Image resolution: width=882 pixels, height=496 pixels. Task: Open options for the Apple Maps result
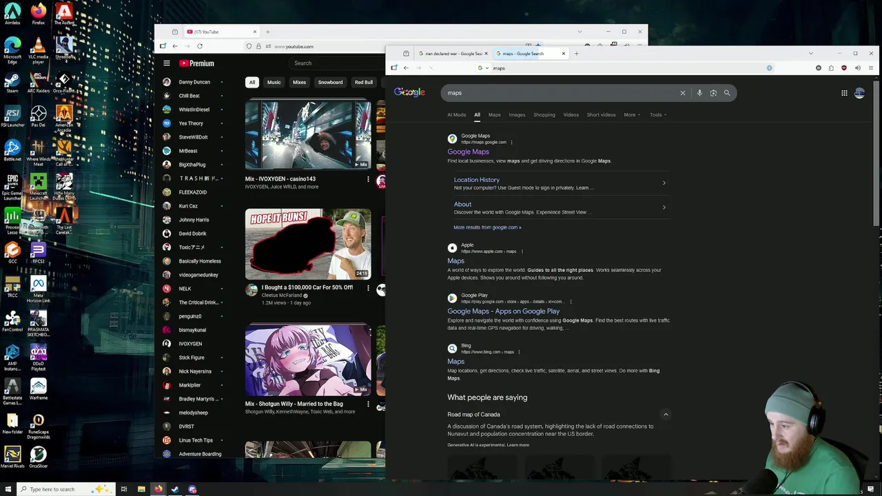pos(522,251)
